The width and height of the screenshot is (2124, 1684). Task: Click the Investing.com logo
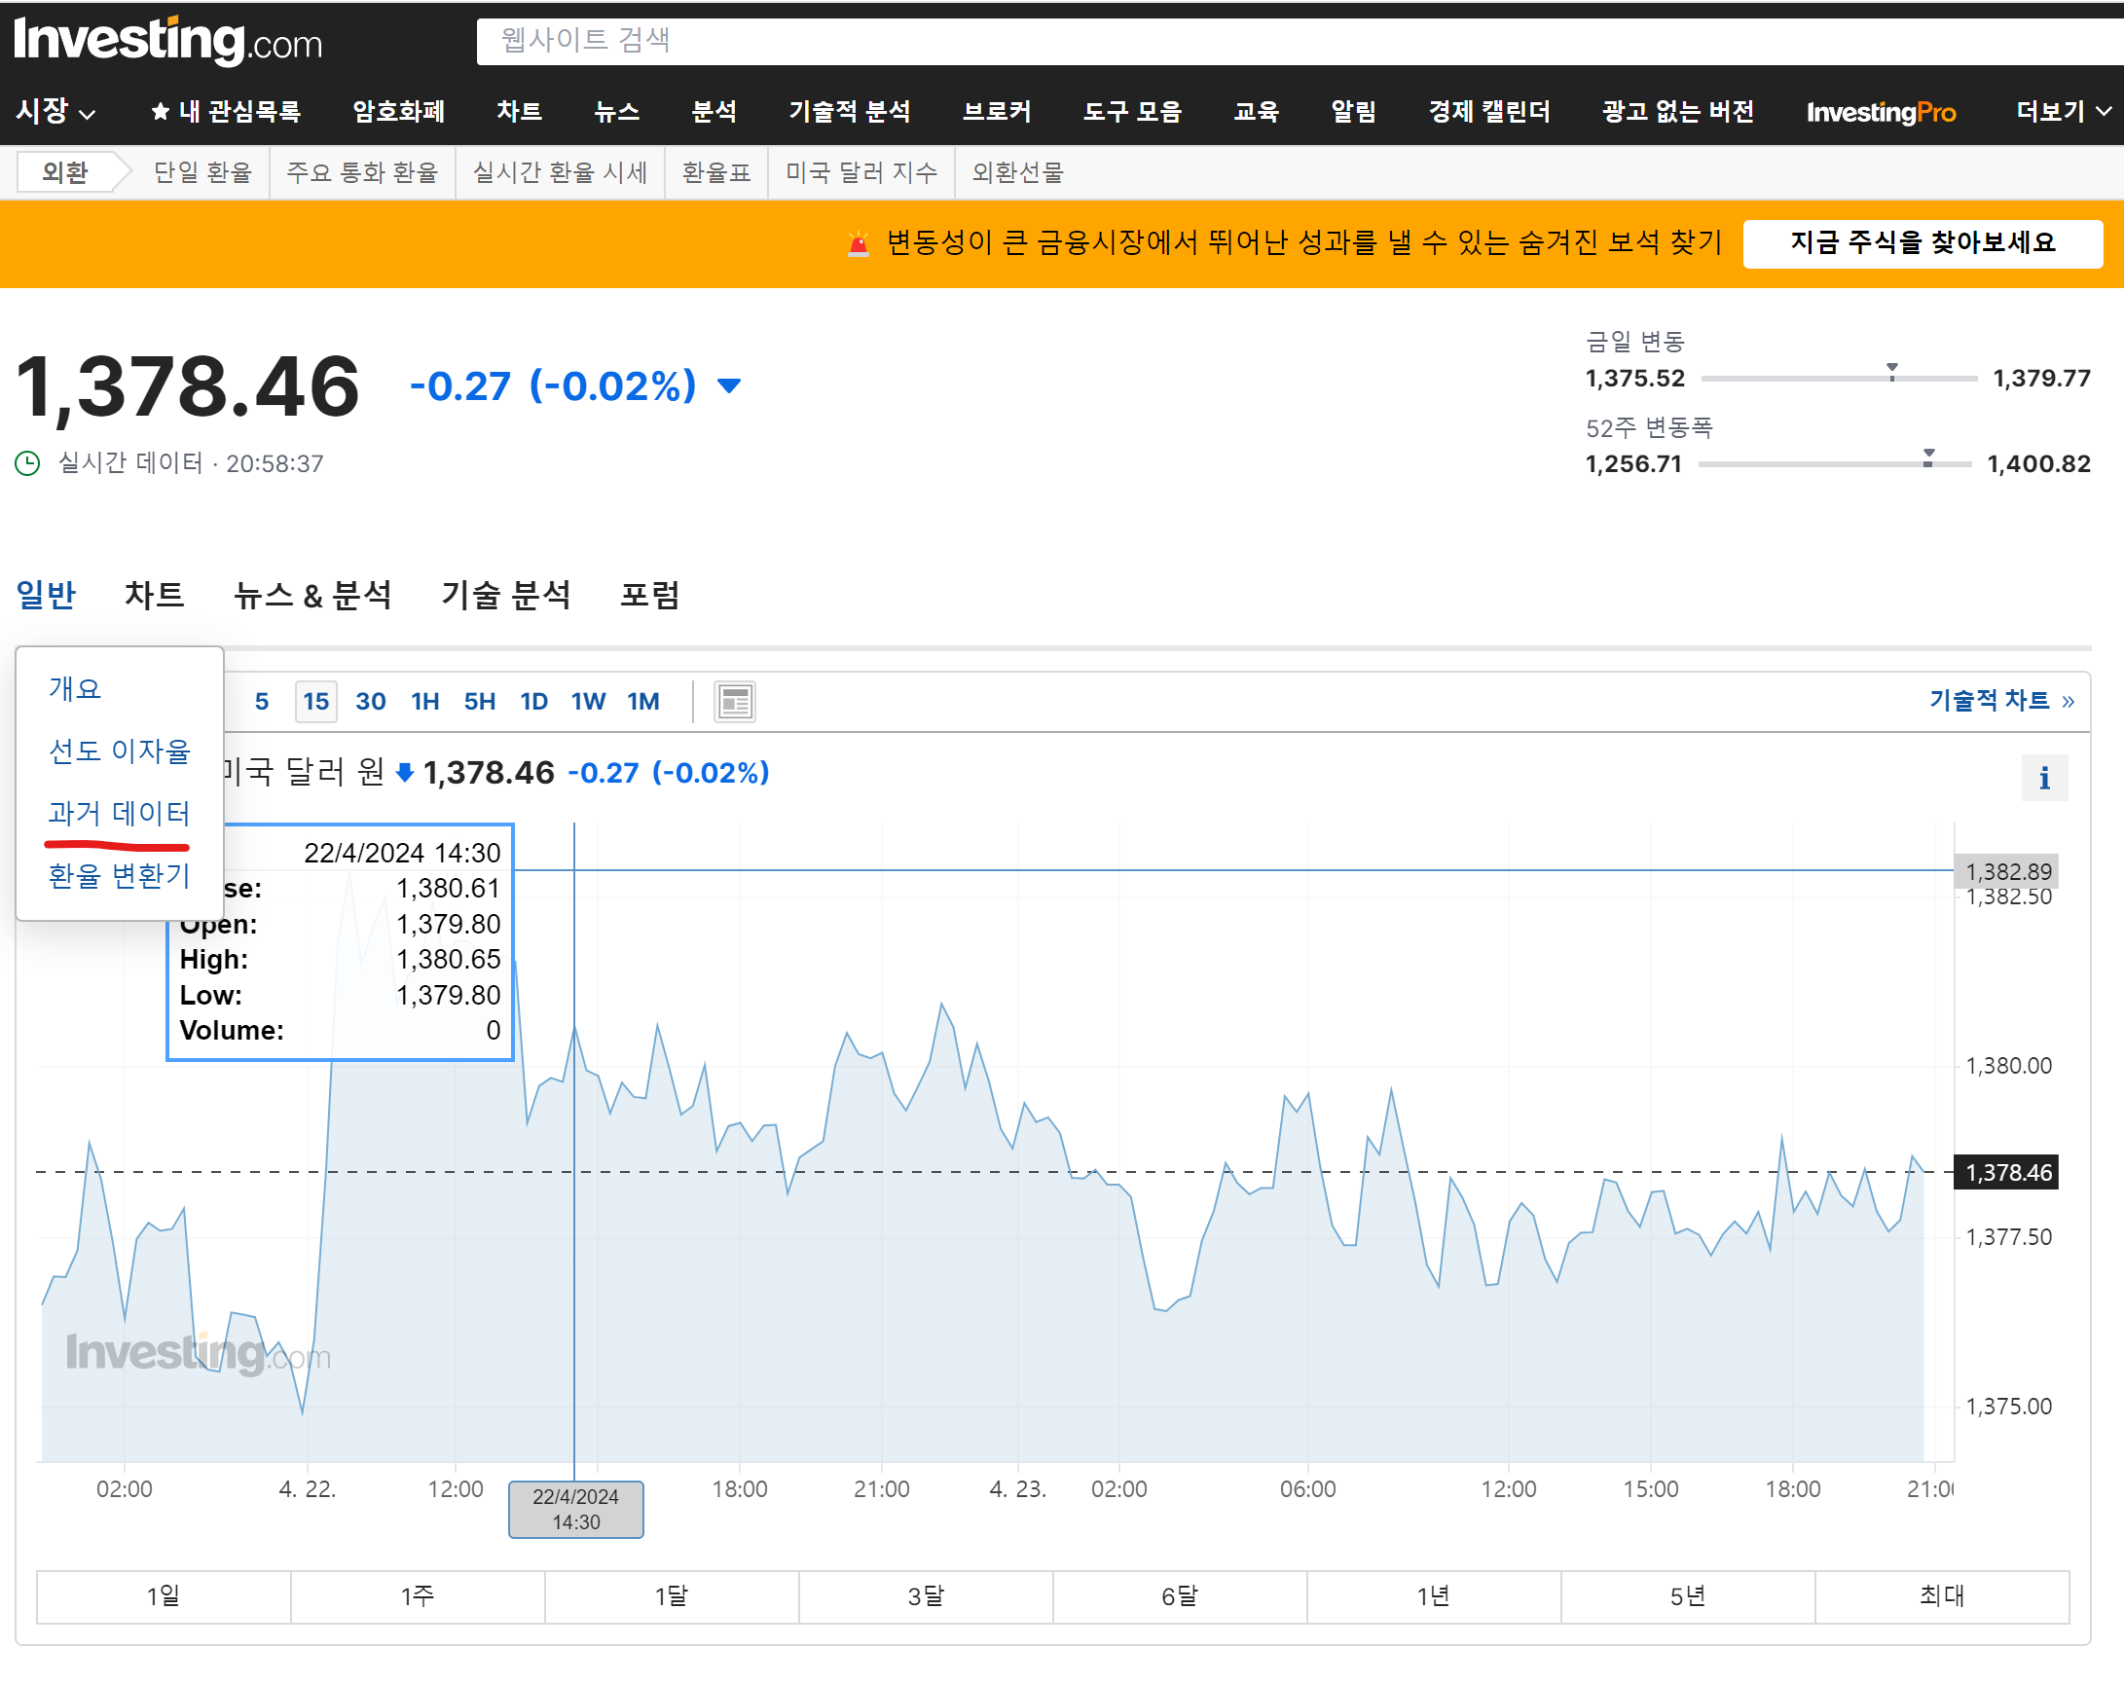pyautogui.click(x=167, y=42)
